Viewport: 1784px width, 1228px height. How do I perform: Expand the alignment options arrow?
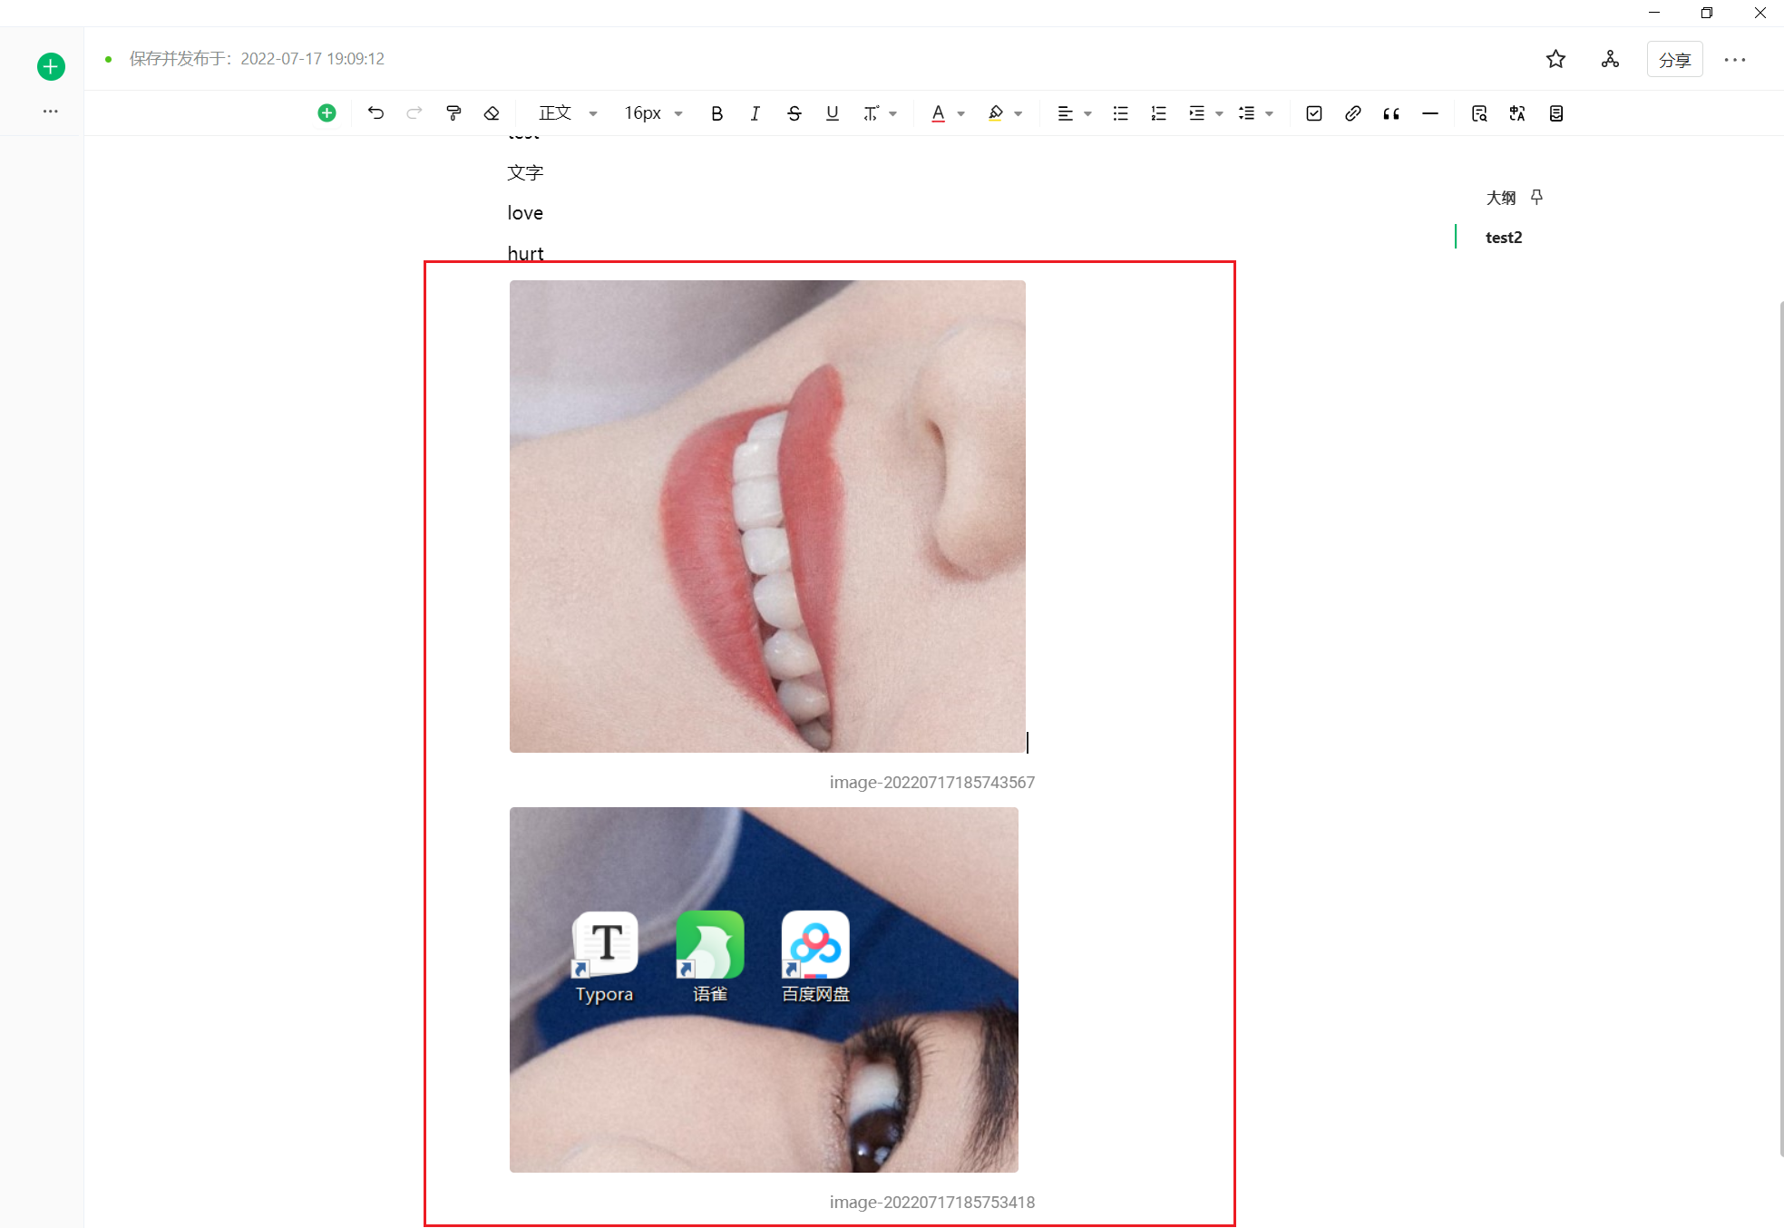pos(1087,113)
